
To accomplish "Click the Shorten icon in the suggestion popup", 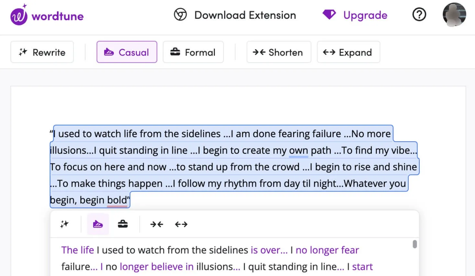I will click(x=156, y=224).
